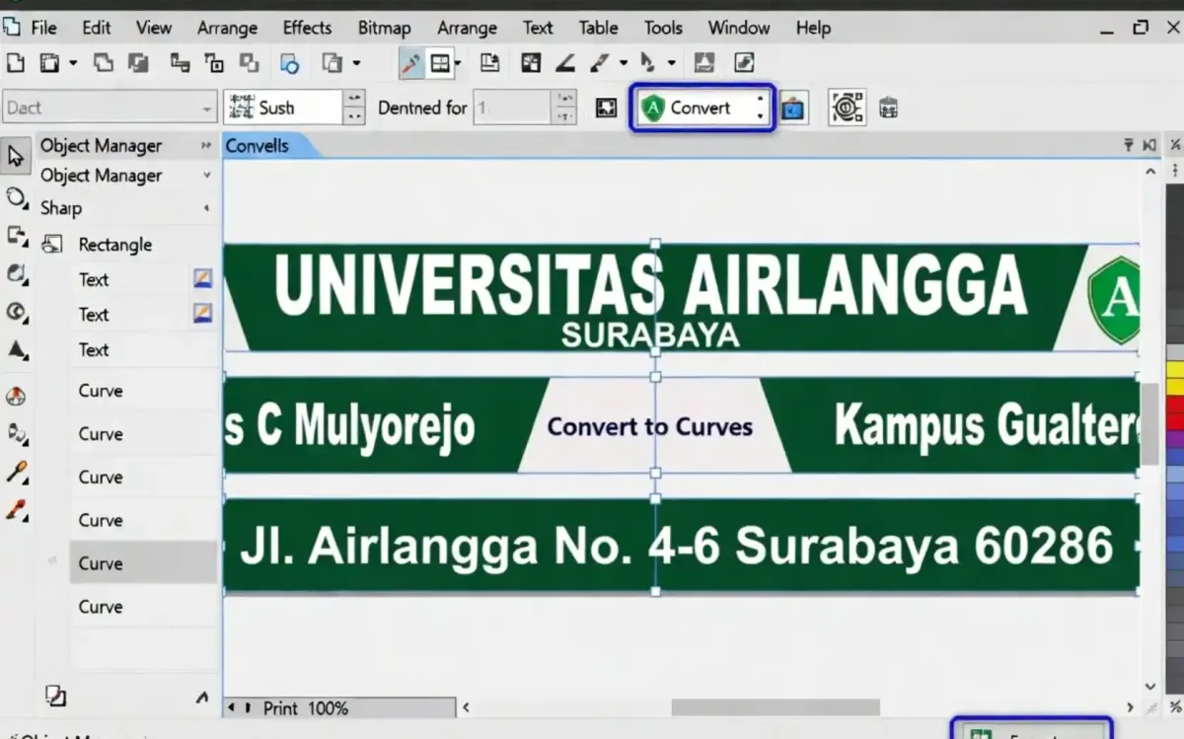Select the highlighted Curve row in the list

point(144,563)
